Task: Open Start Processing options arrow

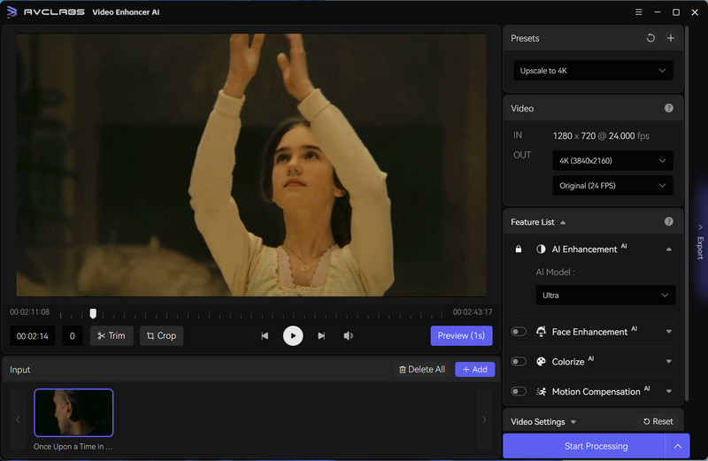Action: tap(677, 446)
